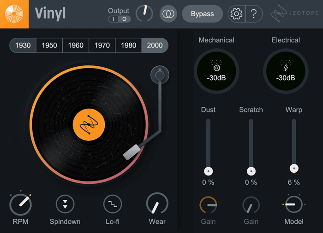
Task: Select the 1950 era
Action: [x=49, y=45]
